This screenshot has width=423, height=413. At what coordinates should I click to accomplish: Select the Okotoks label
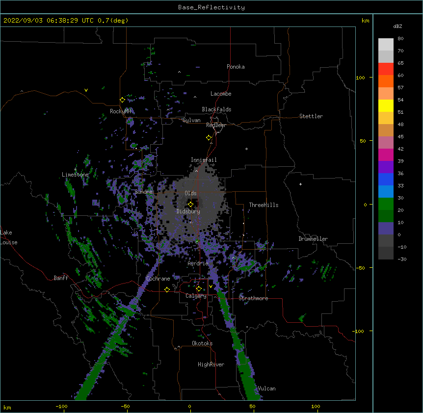[202, 343]
